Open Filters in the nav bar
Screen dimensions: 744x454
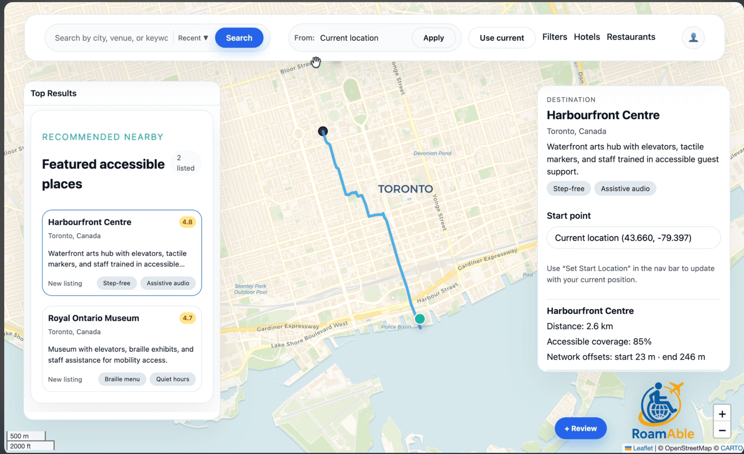[x=554, y=37]
